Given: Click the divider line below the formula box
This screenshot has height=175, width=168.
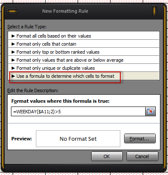Looking at the screenshot, I should [x=84, y=123].
